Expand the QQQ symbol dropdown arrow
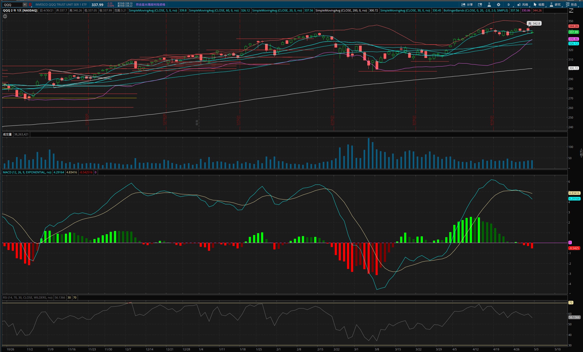This screenshot has height=352, width=583. (25, 5)
